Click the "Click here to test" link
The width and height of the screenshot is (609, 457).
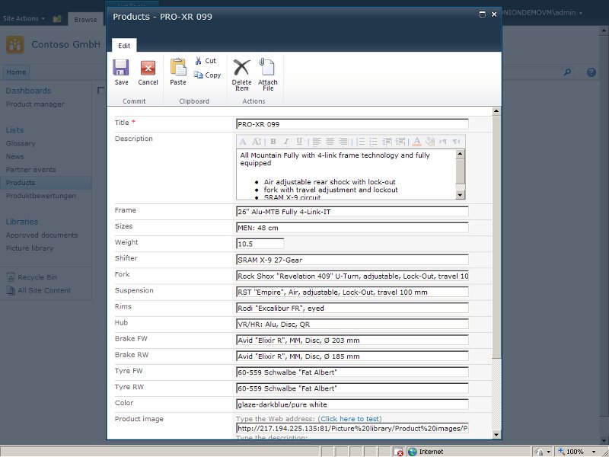349,419
